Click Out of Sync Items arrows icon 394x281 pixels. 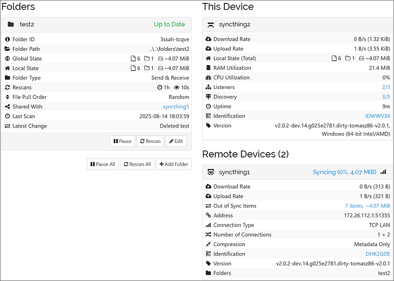pyautogui.click(x=208, y=206)
